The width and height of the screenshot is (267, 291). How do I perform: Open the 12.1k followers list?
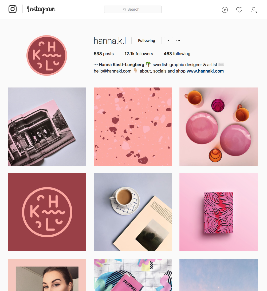[139, 54]
